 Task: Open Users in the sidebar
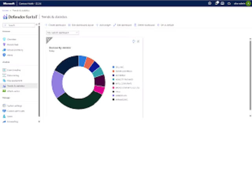click(7, 116)
